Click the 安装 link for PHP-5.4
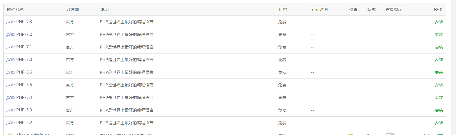Screen dimensions: 456x135 click(x=439, y=98)
